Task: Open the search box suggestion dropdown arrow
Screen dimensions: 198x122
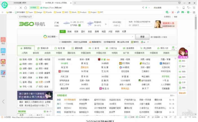Action: coord(132,37)
